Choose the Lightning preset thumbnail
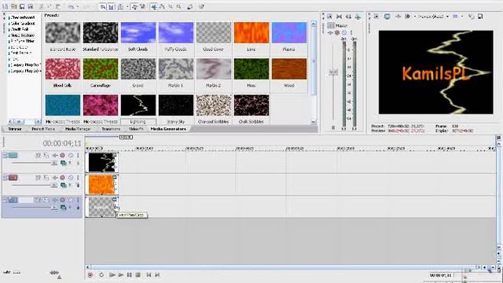 point(138,105)
